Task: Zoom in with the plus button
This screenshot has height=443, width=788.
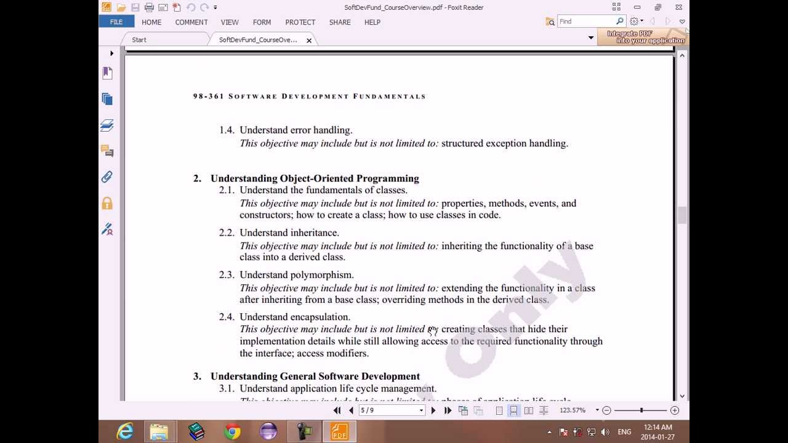Action: tap(675, 410)
